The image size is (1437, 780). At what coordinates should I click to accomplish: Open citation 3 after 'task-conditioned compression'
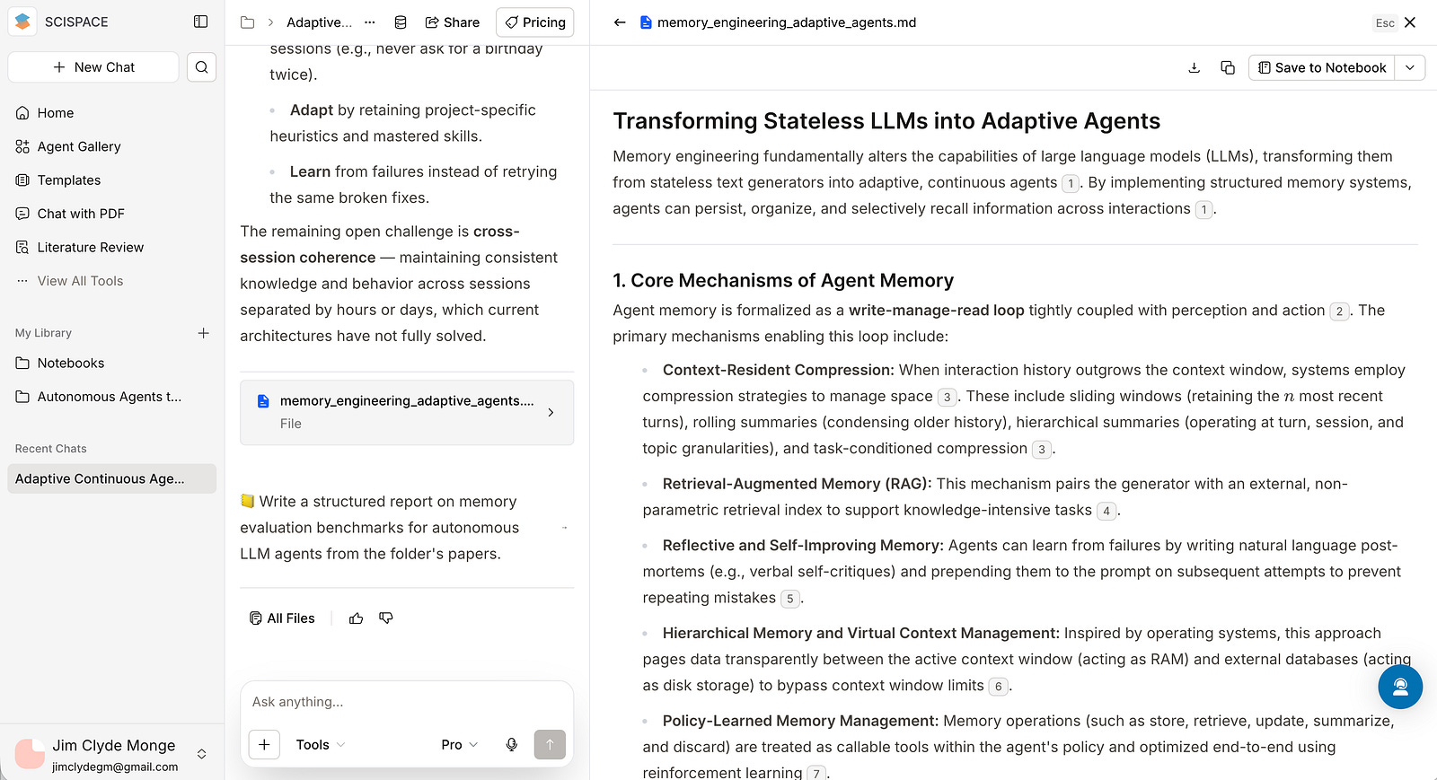coord(1042,449)
